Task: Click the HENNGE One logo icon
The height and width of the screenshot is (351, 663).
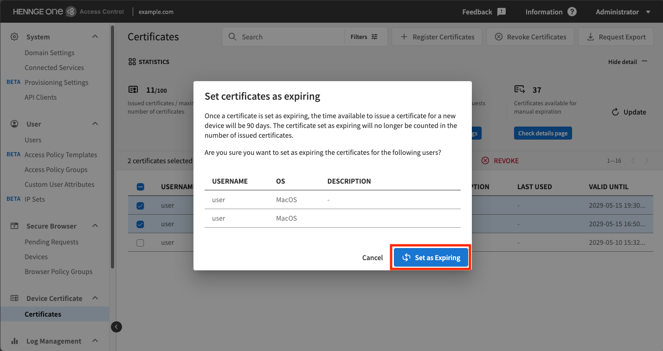Action: [71, 12]
